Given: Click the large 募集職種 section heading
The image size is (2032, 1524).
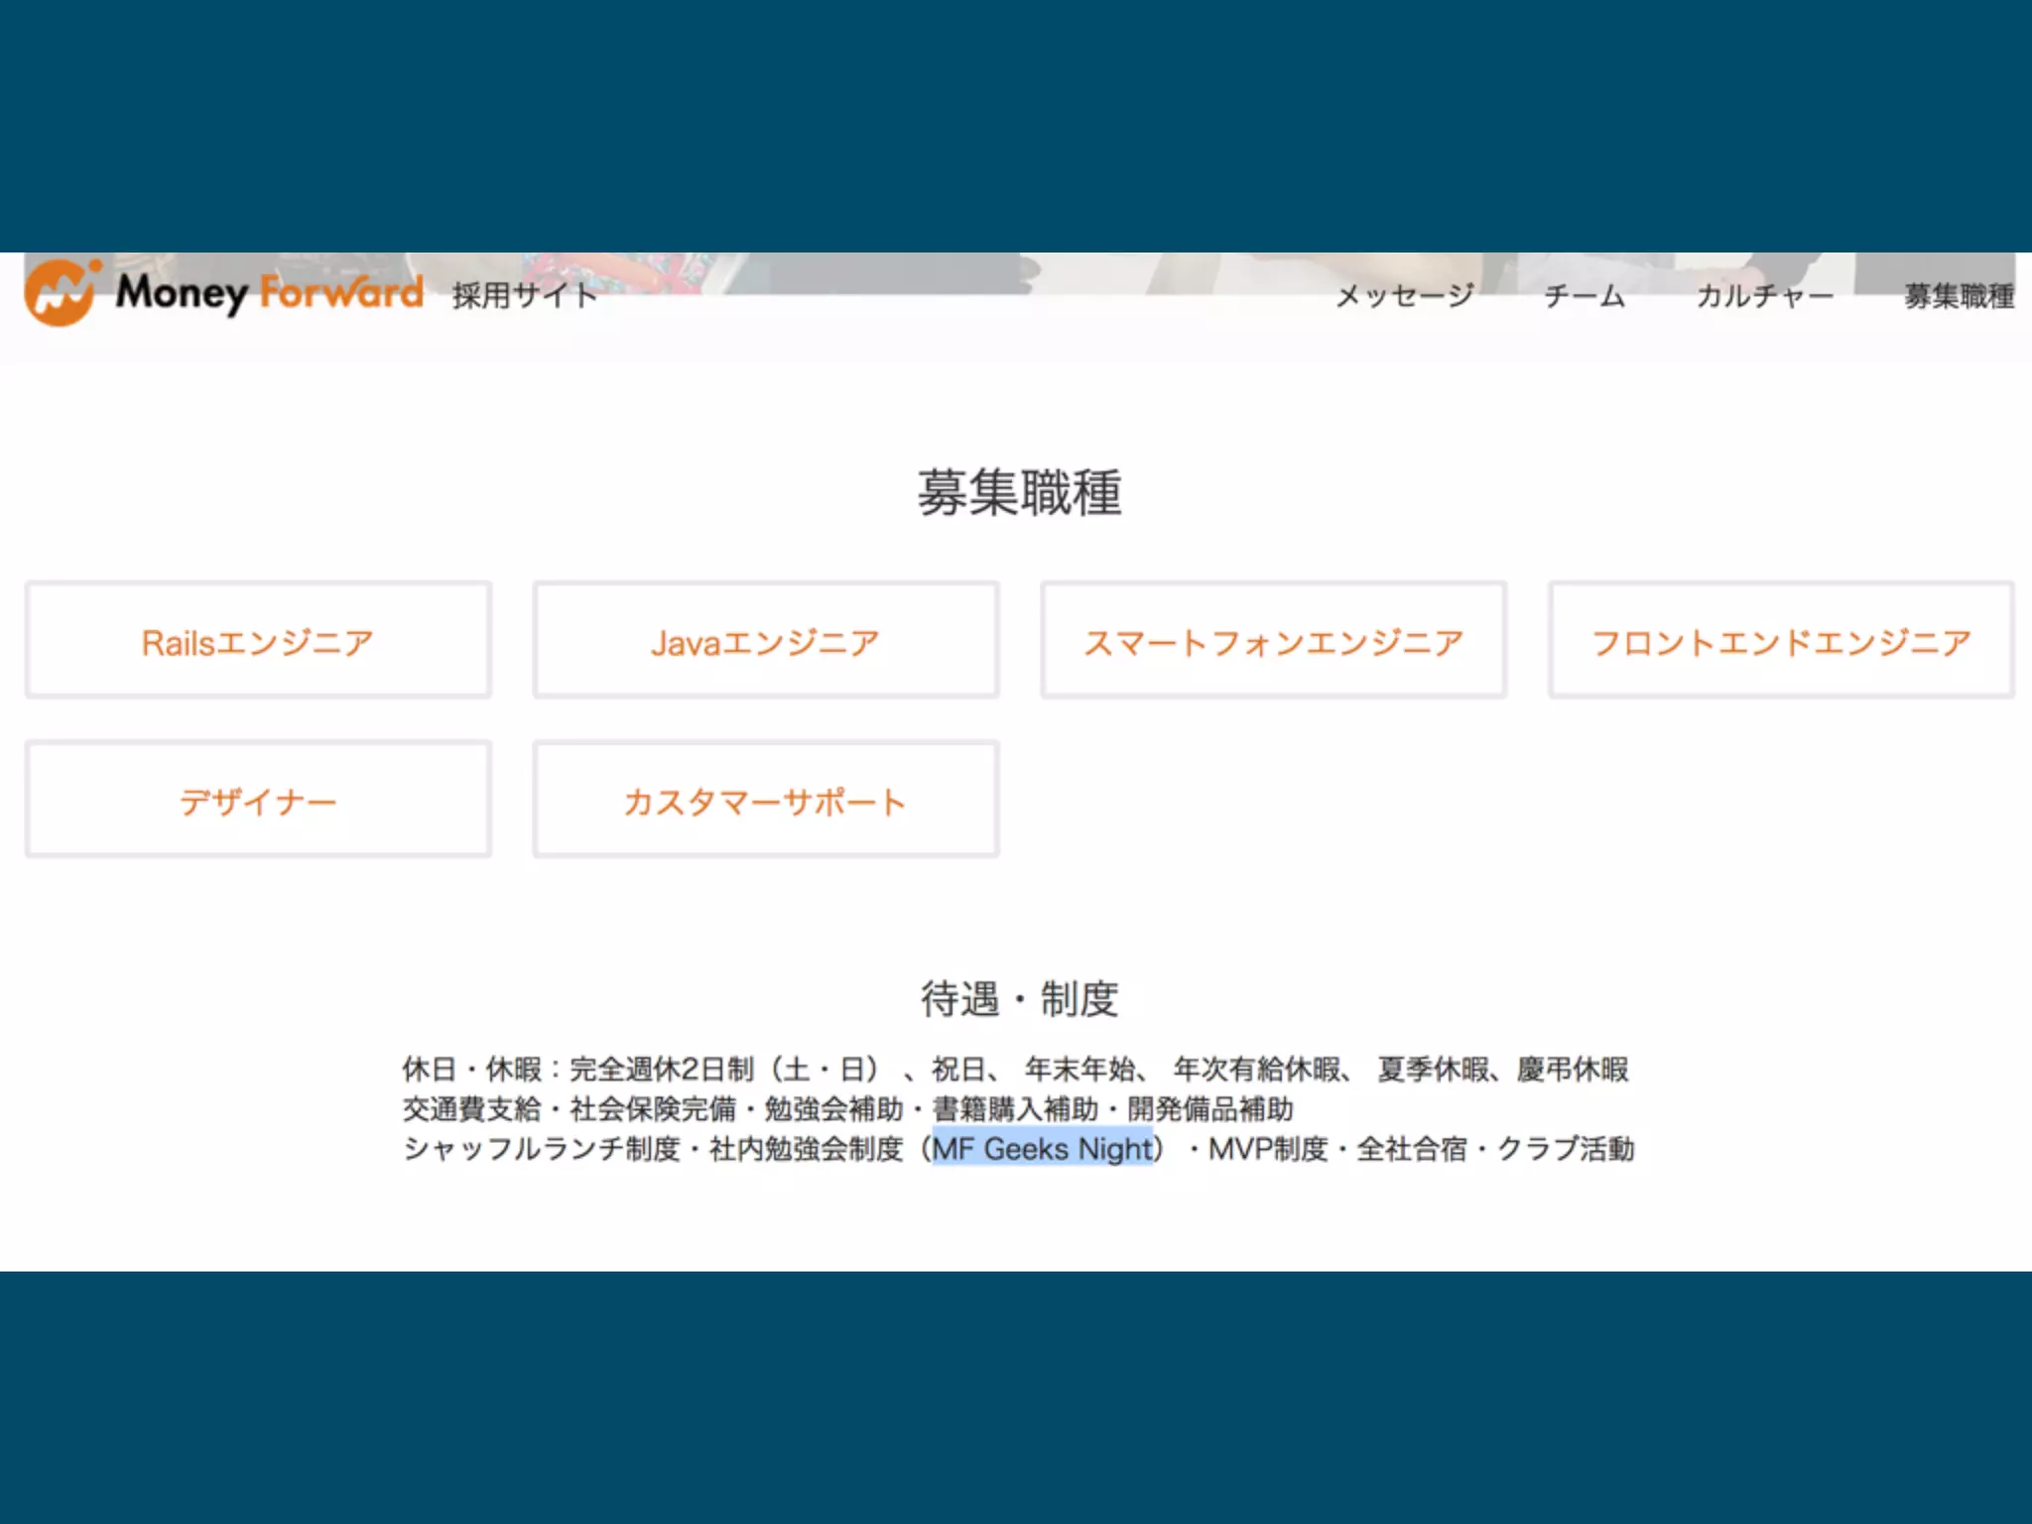Looking at the screenshot, I should click(1019, 493).
